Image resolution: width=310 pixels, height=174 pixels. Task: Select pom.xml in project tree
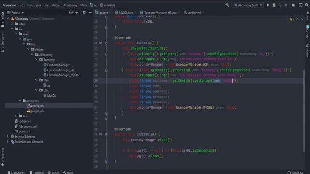[22, 131]
